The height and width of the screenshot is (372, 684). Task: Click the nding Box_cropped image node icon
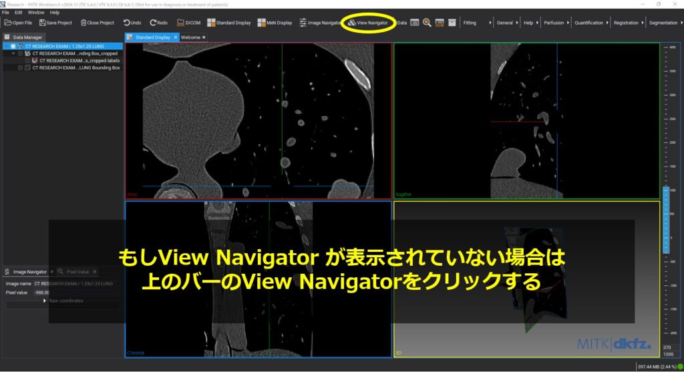(27, 53)
